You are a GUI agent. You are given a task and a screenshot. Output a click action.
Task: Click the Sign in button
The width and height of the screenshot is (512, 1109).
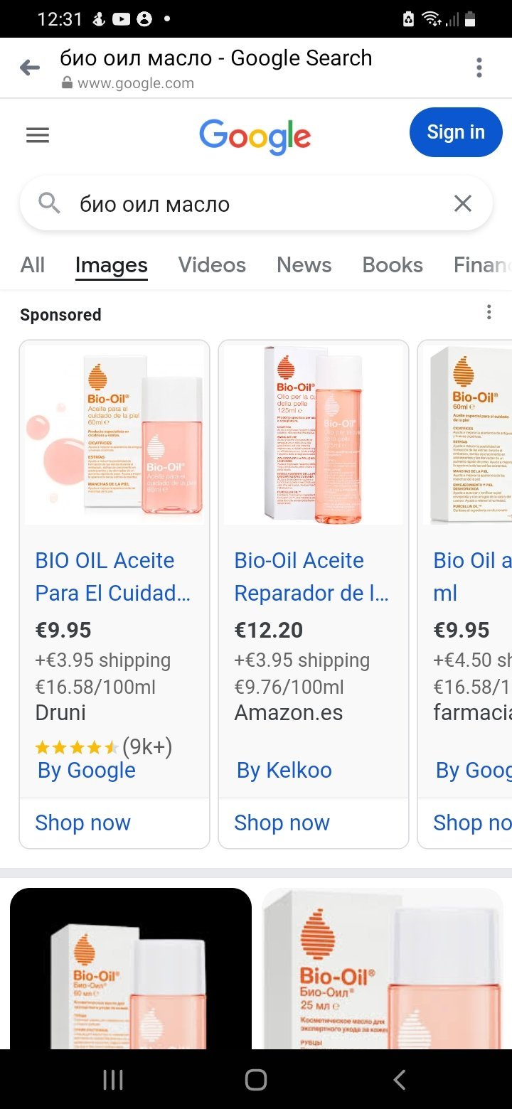tap(456, 132)
